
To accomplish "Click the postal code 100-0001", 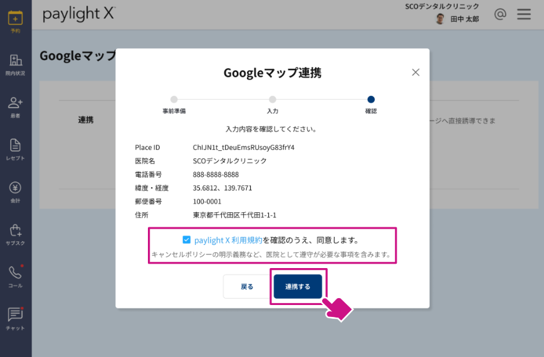I will (x=207, y=202).
